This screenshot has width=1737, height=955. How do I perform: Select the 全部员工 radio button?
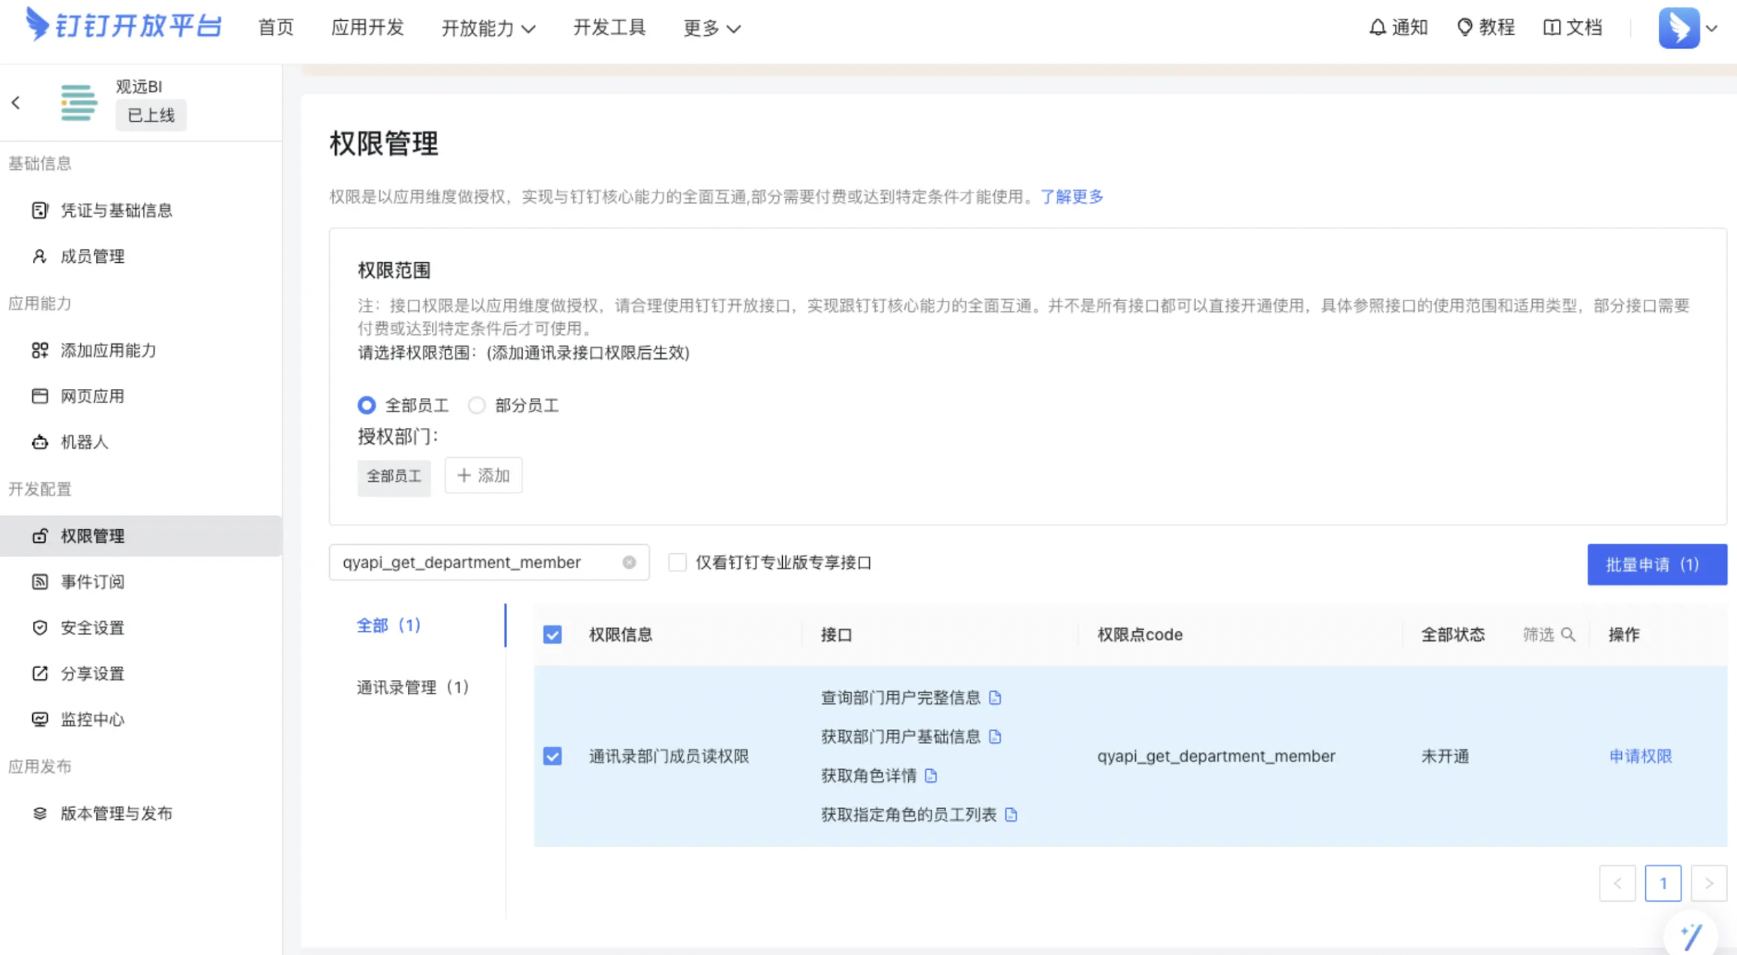366,405
